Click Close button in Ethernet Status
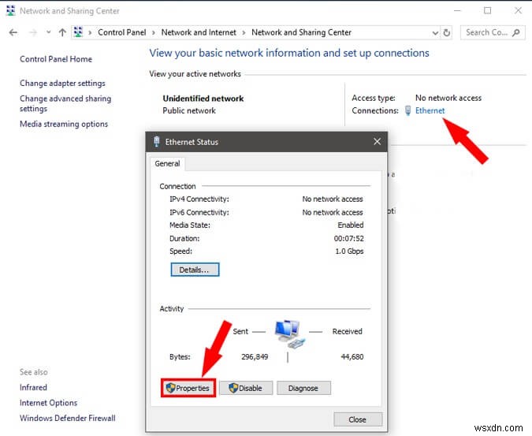This screenshot has height=436, width=532. [x=358, y=419]
